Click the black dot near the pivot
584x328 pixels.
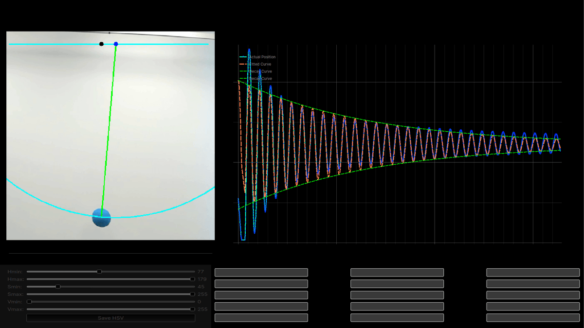101,43
